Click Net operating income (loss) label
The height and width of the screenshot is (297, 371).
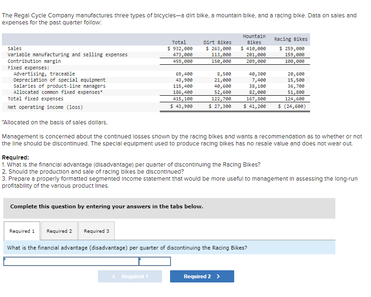(45, 107)
